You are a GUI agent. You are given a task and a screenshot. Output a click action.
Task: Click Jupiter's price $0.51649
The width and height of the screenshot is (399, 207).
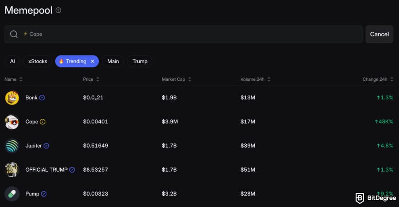pos(95,146)
